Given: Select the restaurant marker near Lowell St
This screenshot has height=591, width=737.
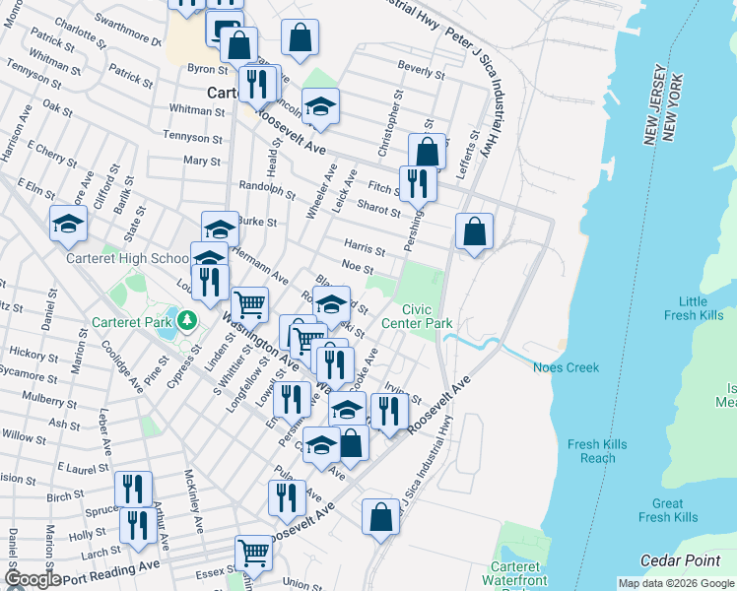Looking at the screenshot, I should coord(292,404).
